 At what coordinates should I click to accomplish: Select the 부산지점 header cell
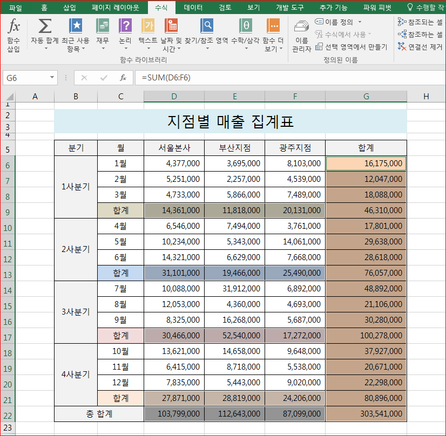[x=235, y=148]
